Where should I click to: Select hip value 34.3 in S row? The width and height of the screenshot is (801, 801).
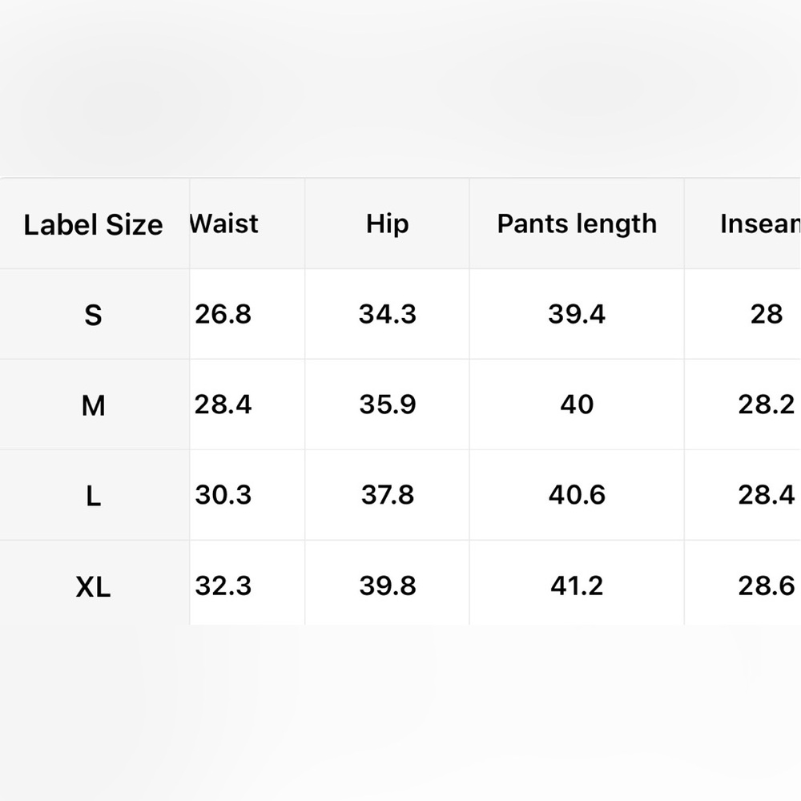click(388, 314)
